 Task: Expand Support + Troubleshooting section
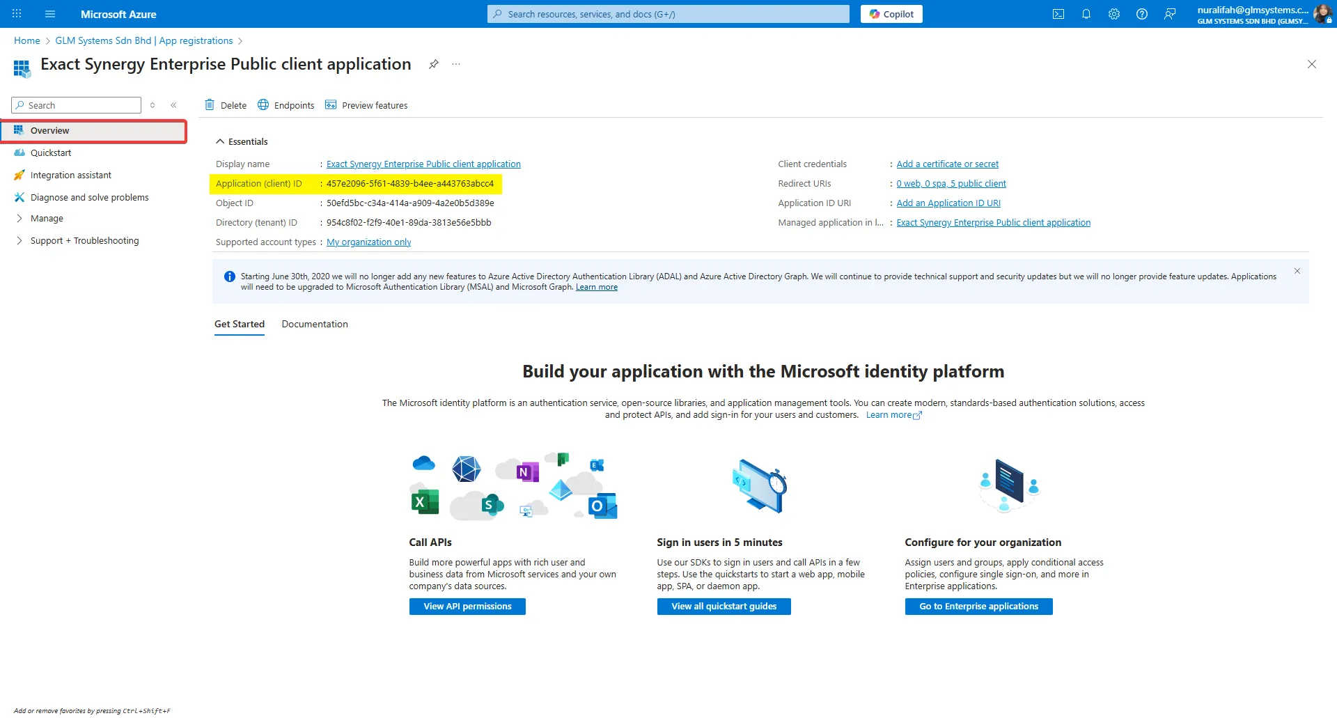click(19, 241)
